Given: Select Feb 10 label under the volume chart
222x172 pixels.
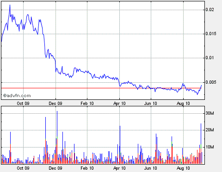Looking at the screenshot, I should pyautogui.click(x=87, y=168).
